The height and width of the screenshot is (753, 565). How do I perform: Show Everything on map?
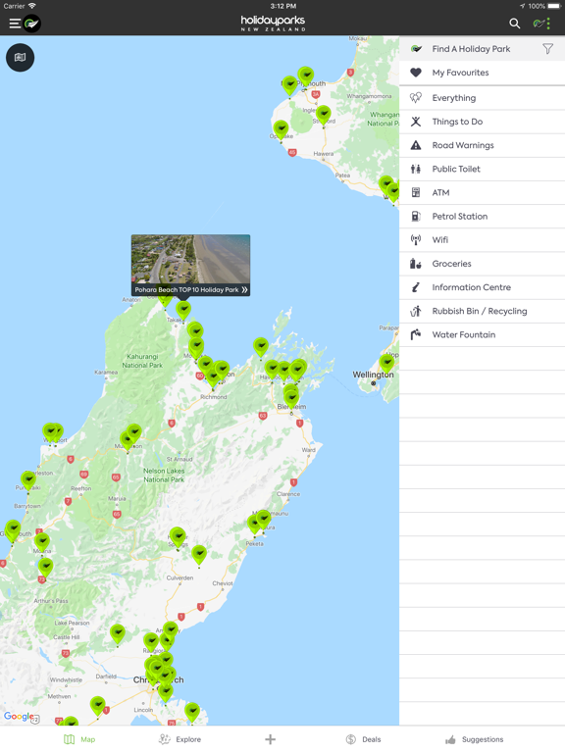click(x=482, y=98)
